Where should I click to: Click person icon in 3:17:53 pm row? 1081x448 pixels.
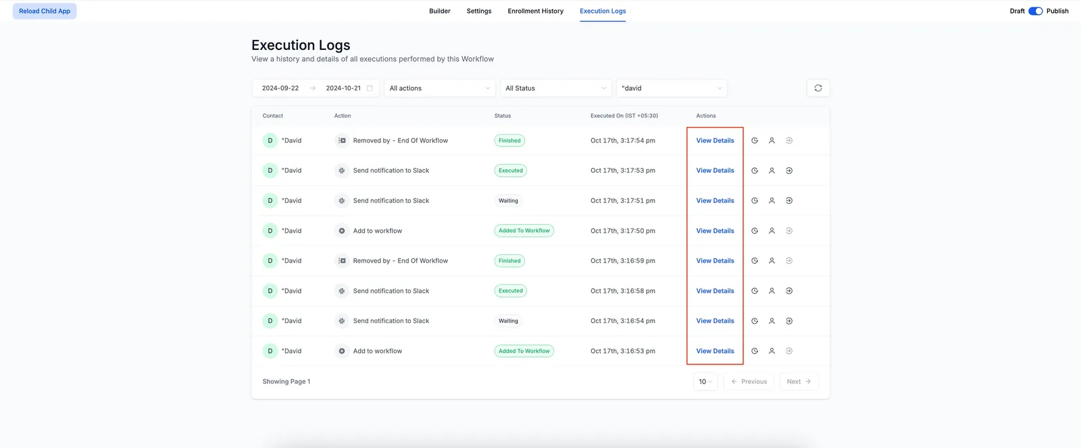coord(772,171)
